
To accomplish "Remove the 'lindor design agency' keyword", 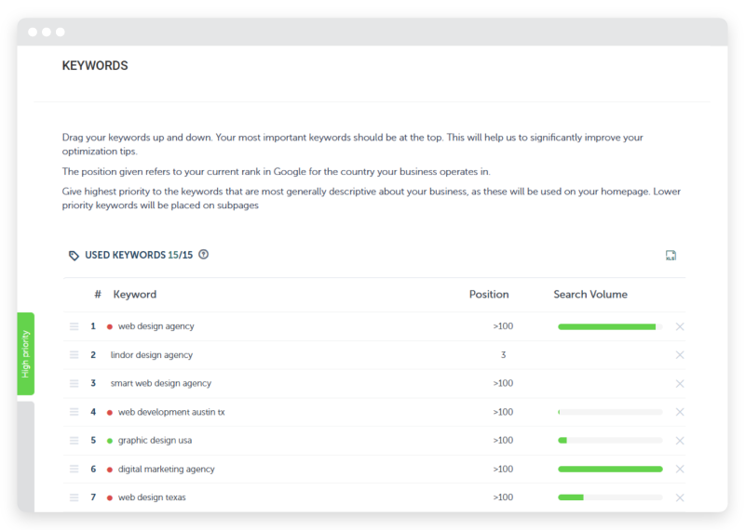I will (x=680, y=355).
